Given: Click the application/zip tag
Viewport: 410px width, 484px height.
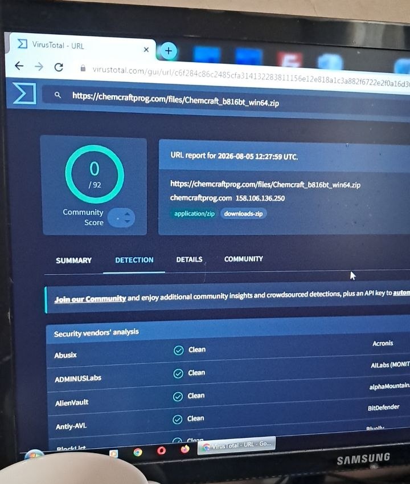Looking at the screenshot, I should click(x=194, y=214).
